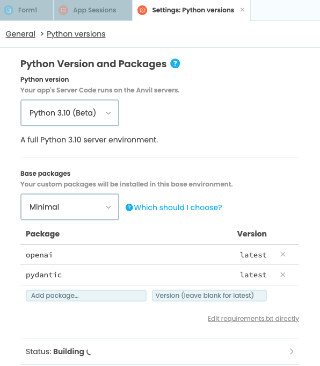The image size is (320, 366).
Task: Click question mark beside Which should I choose
Action: (129, 207)
